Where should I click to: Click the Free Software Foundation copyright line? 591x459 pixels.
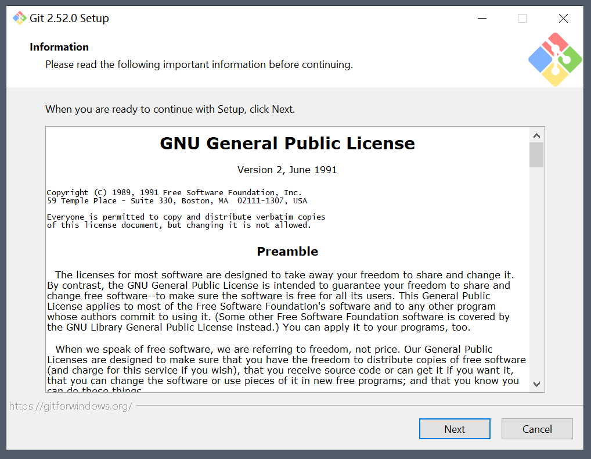174,192
